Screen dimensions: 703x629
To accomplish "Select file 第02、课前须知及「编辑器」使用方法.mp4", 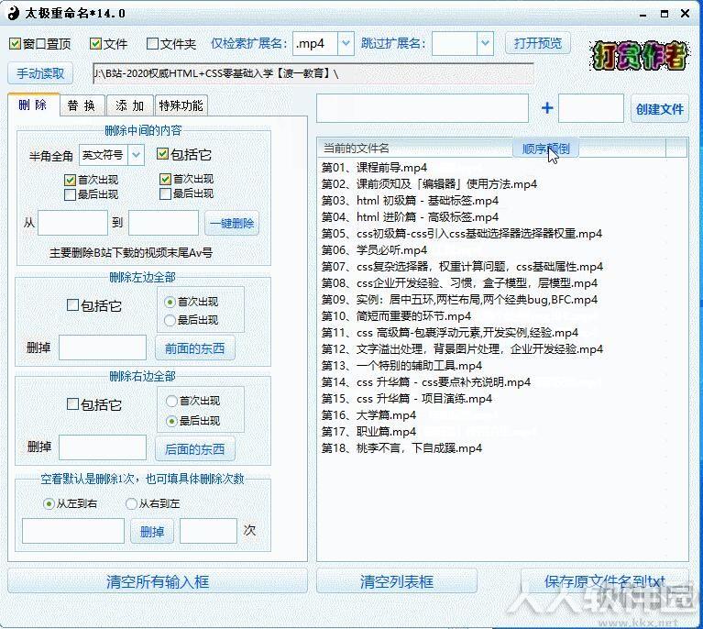I will (x=429, y=184).
